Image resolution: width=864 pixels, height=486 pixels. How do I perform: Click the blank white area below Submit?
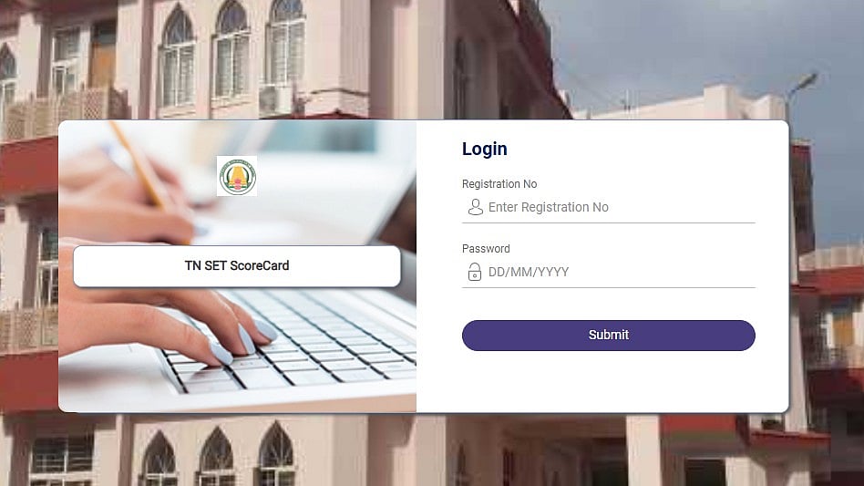point(608,381)
